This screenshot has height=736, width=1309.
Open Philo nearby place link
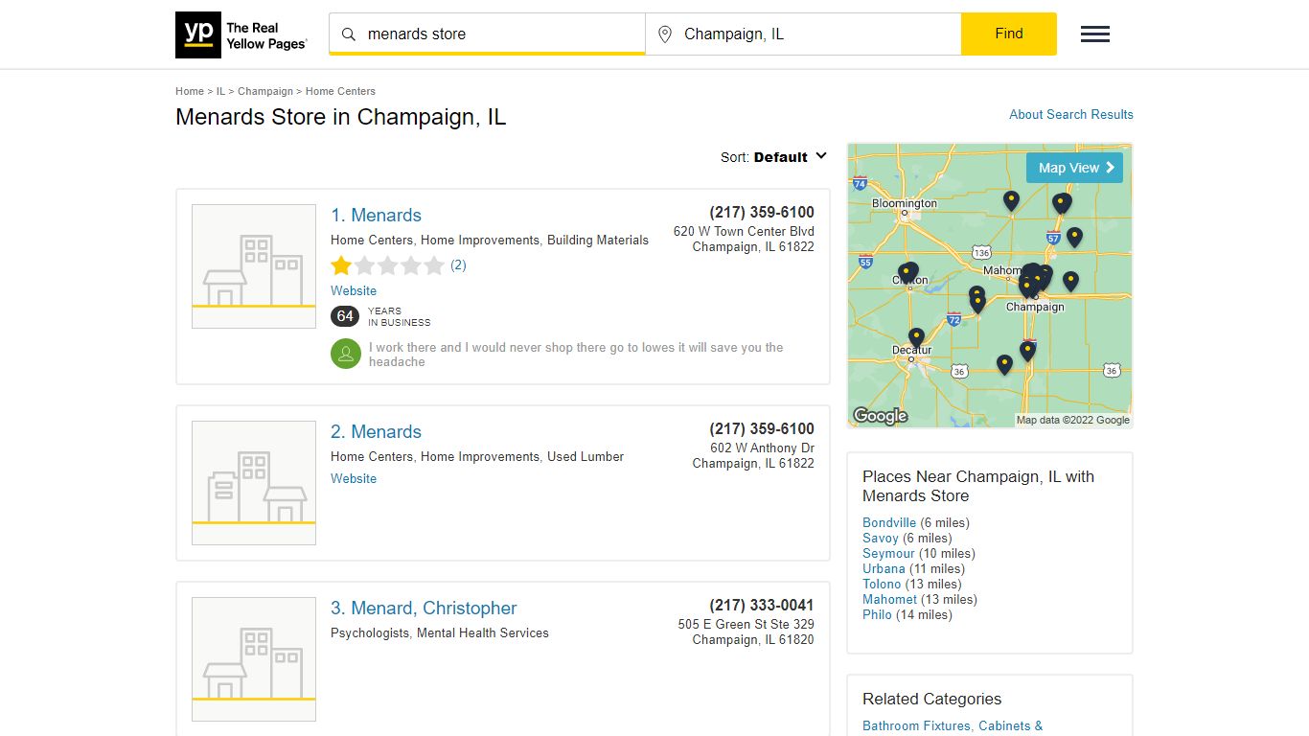(x=877, y=614)
